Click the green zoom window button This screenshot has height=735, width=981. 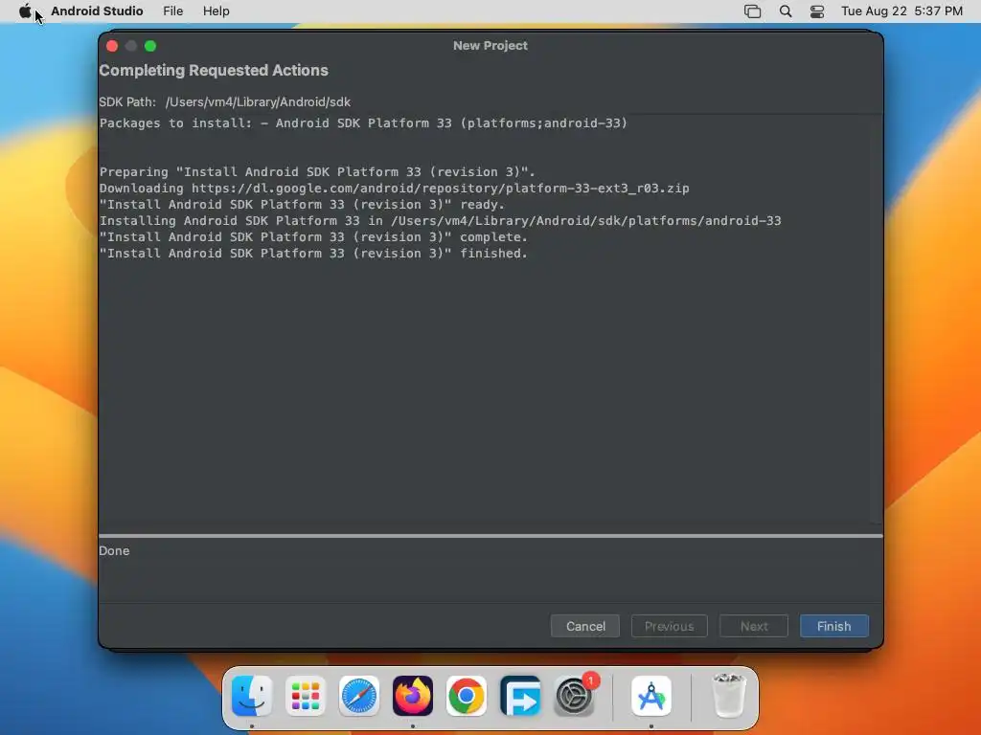click(150, 46)
